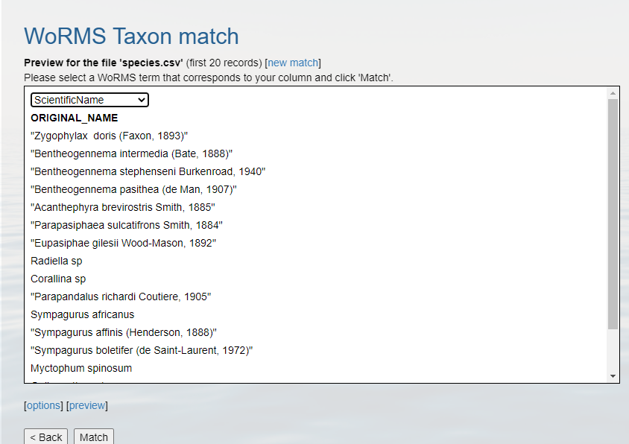Select the row 'Radiella sp'
This screenshot has width=629, height=444.
click(57, 261)
